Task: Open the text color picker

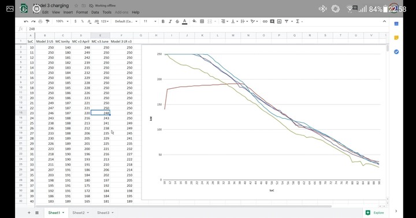Action: tap(185, 21)
